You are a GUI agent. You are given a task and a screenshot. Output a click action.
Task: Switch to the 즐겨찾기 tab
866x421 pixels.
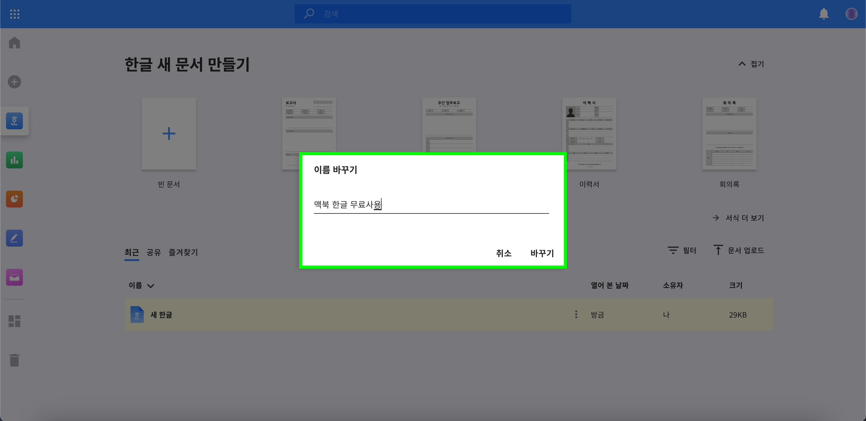(183, 252)
